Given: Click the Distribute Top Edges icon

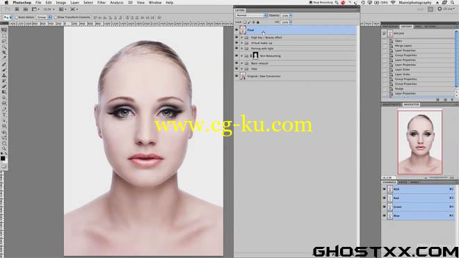Looking at the screenshot, I should [128, 17].
